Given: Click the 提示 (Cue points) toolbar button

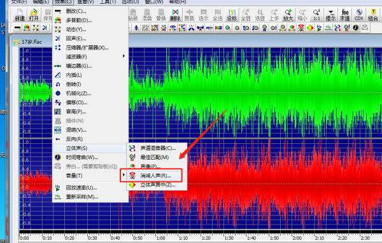Looking at the screenshot, I should tap(330, 15).
